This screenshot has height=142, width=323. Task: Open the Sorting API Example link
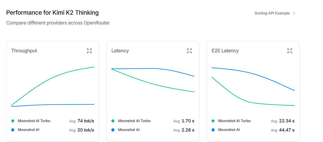[272, 13]
